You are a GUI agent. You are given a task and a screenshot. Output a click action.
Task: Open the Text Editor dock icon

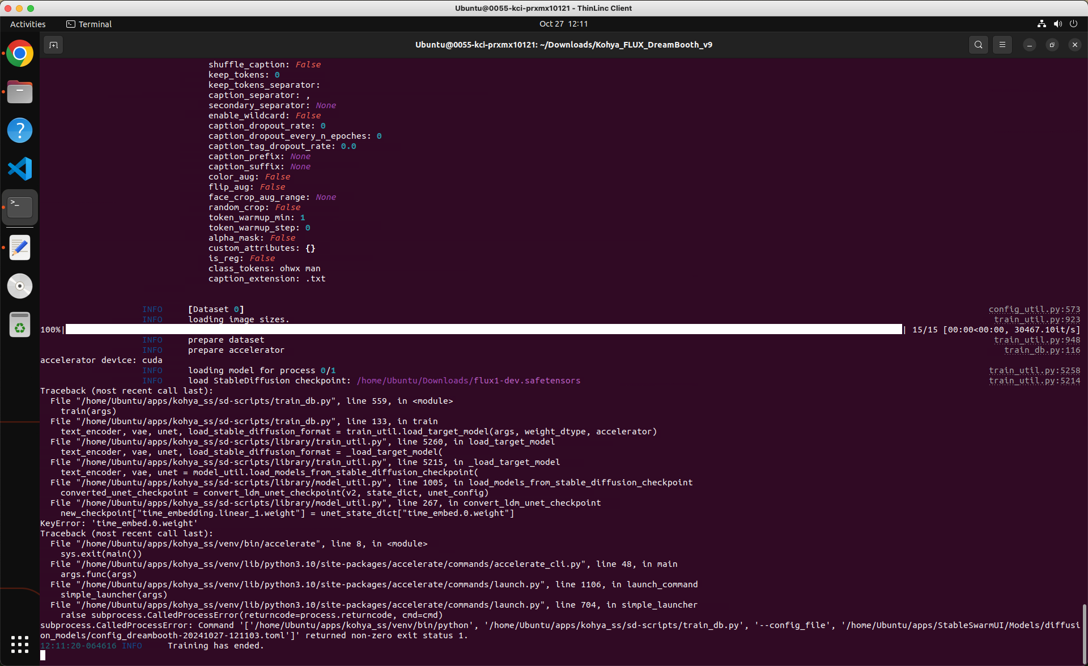(20, 247)
